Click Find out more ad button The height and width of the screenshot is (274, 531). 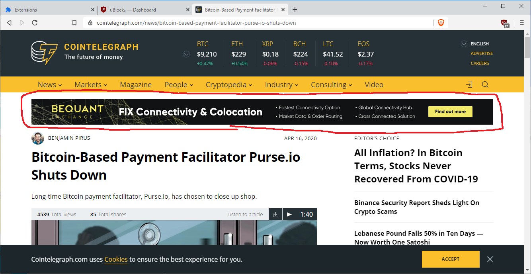click(x=450, y=112)
